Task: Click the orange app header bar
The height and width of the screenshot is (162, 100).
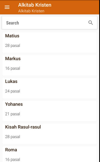Action: (49, 7)
